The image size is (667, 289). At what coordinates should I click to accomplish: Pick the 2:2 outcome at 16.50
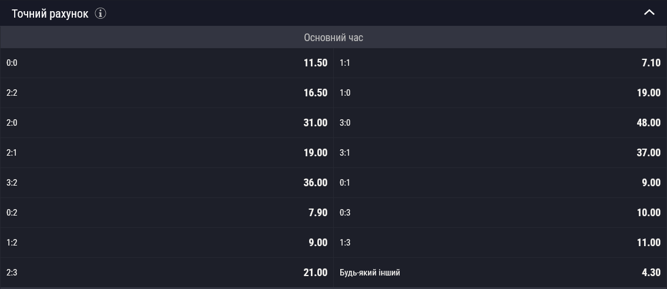tap(167, 93)
